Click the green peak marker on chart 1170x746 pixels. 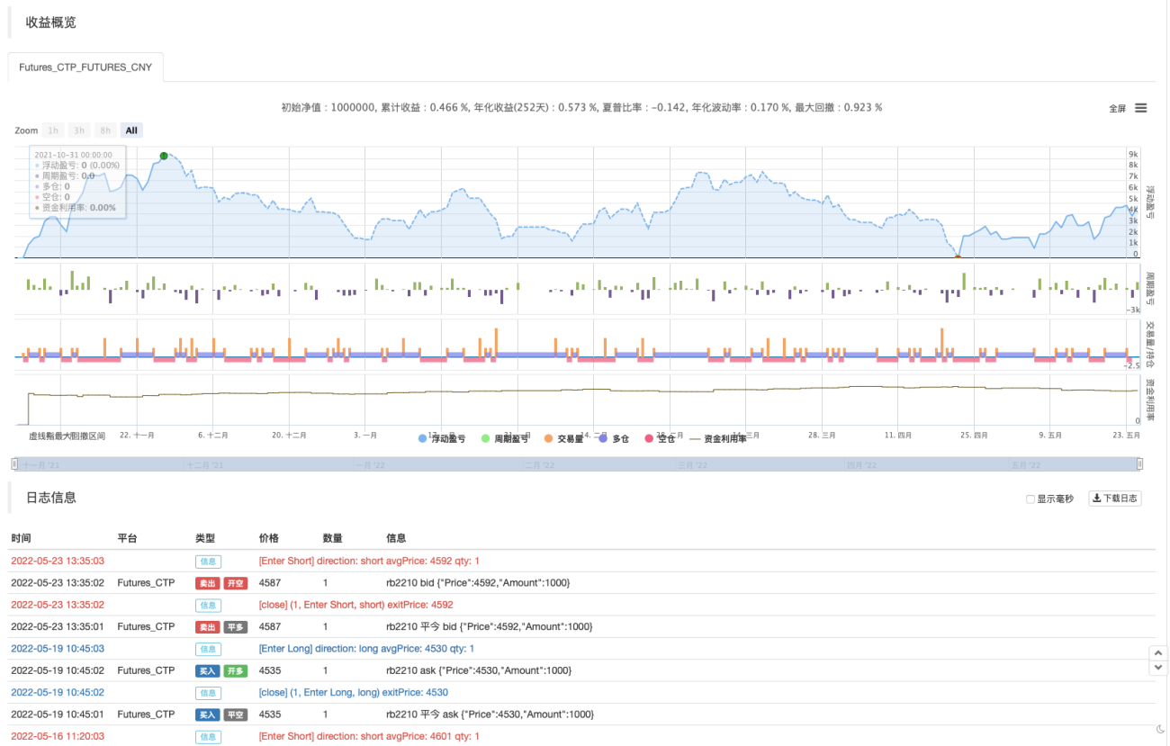coord(164,156)
